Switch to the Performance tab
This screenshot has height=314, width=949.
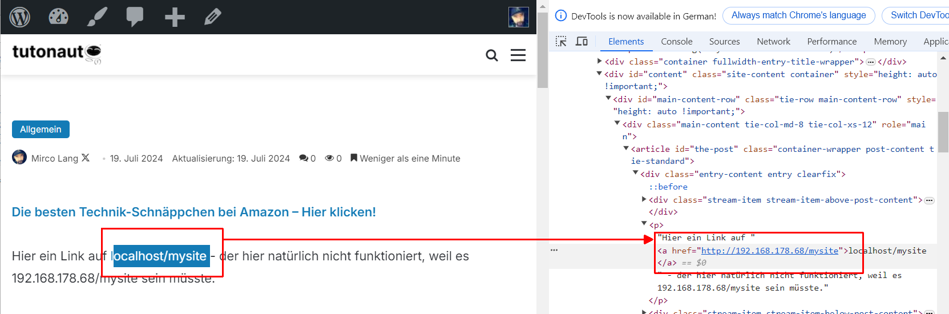tap(832, 42)
